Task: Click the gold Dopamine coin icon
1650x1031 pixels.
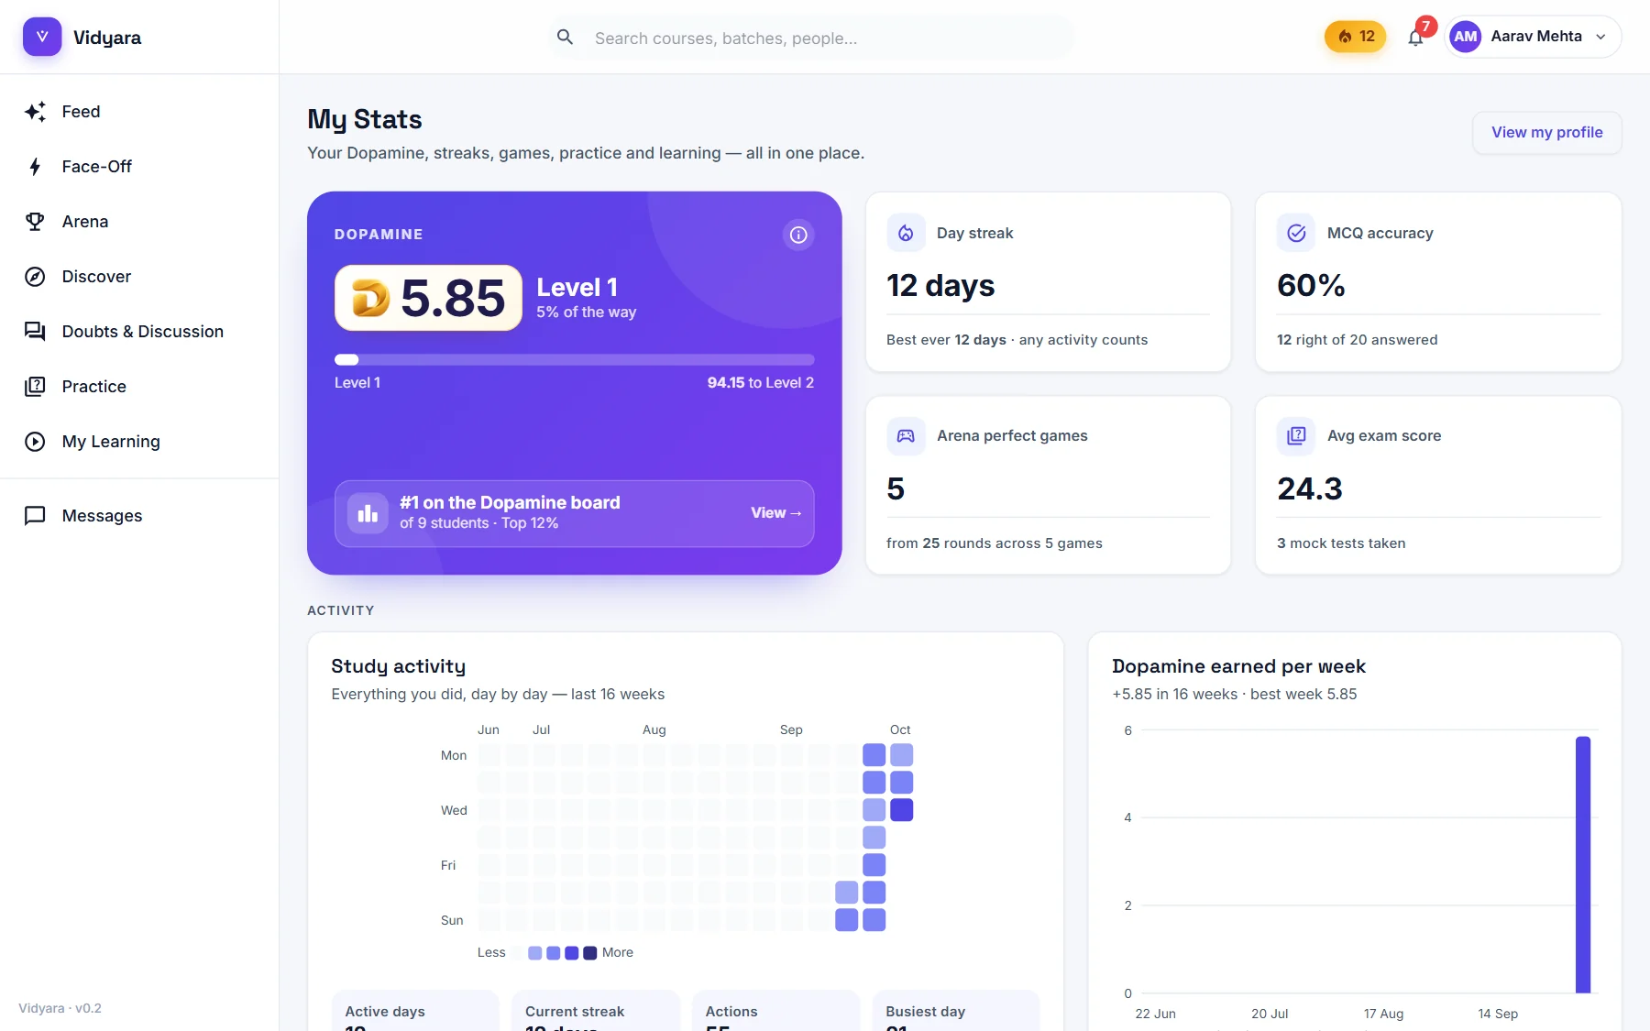Action: (x=371, y=298)
